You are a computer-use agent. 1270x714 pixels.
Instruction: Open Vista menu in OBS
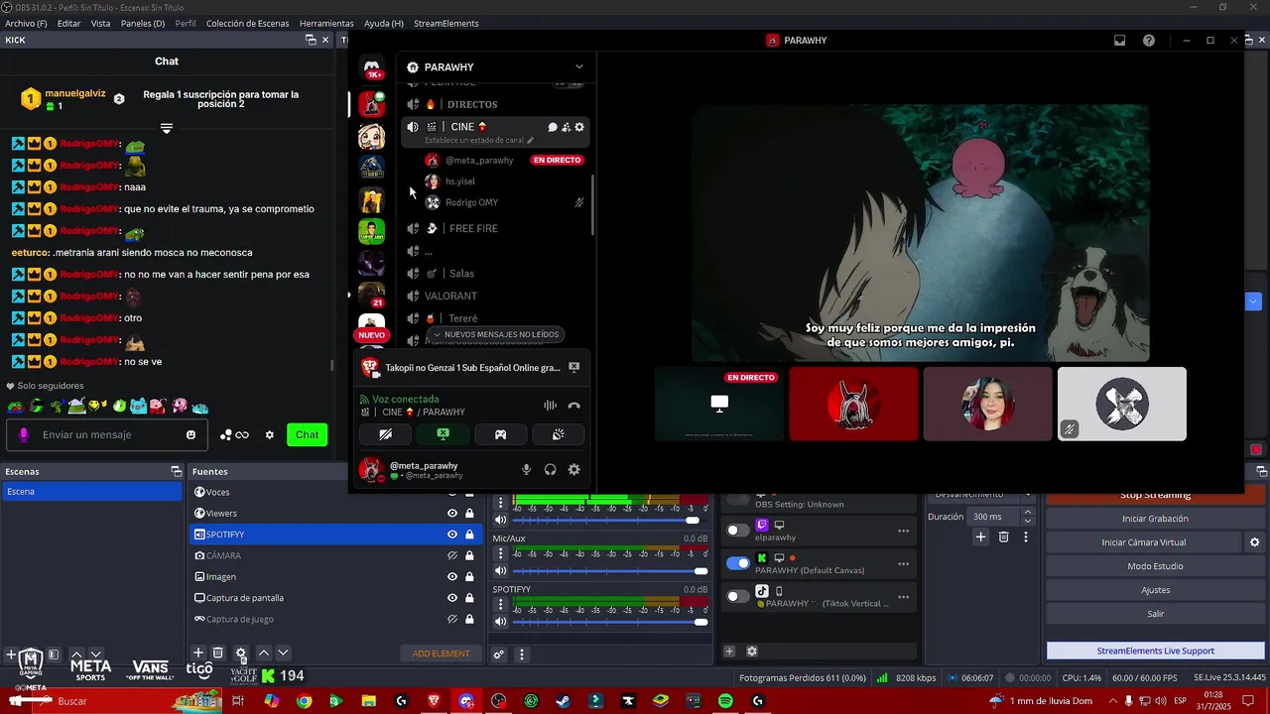pos(100,23)
